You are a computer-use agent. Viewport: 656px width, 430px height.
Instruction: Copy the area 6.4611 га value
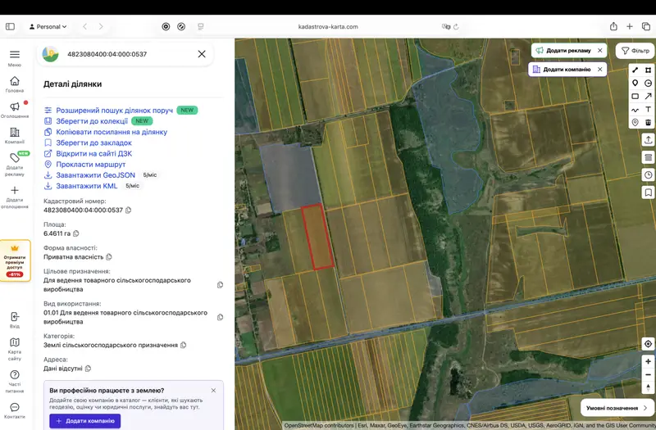76,233
